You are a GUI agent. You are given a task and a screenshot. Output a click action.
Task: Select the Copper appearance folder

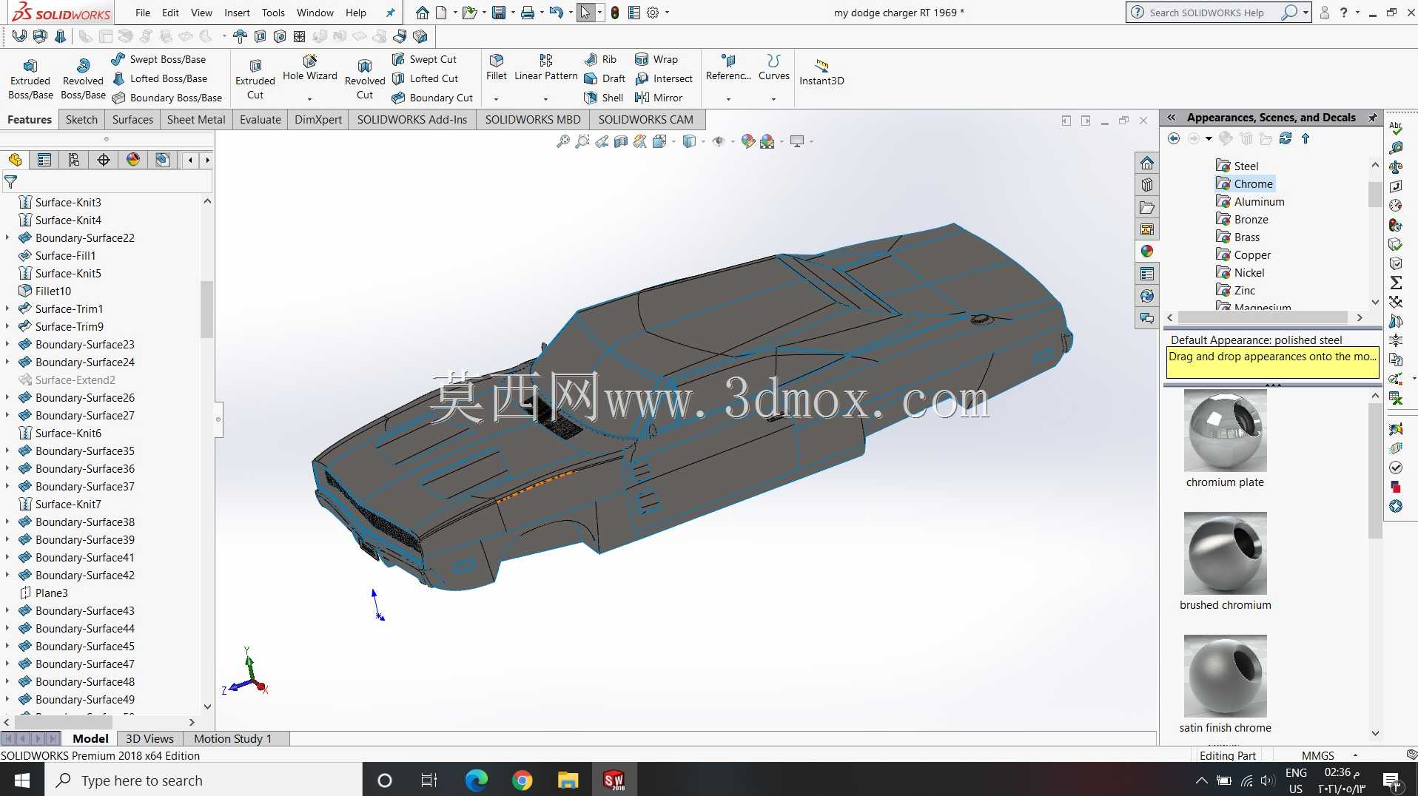tap(1243, 254)
